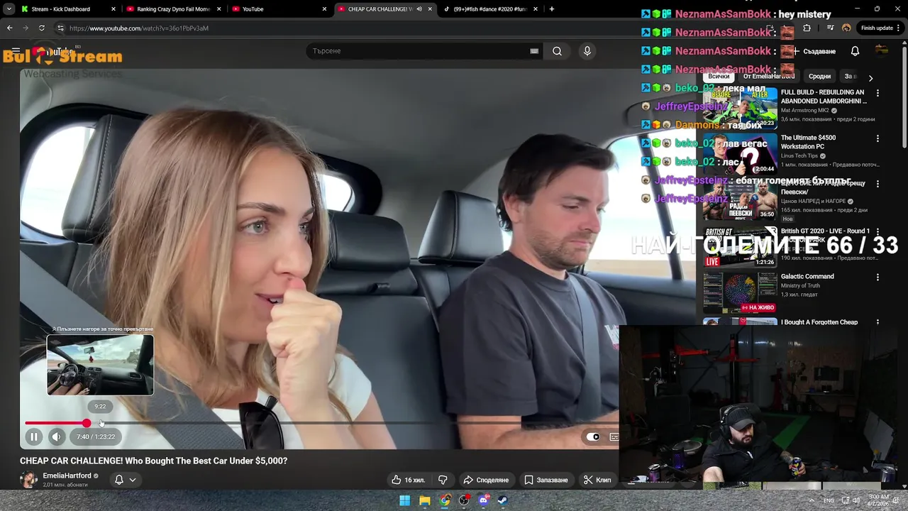Open EmeliaHartford channel name link

pos(67,476)
